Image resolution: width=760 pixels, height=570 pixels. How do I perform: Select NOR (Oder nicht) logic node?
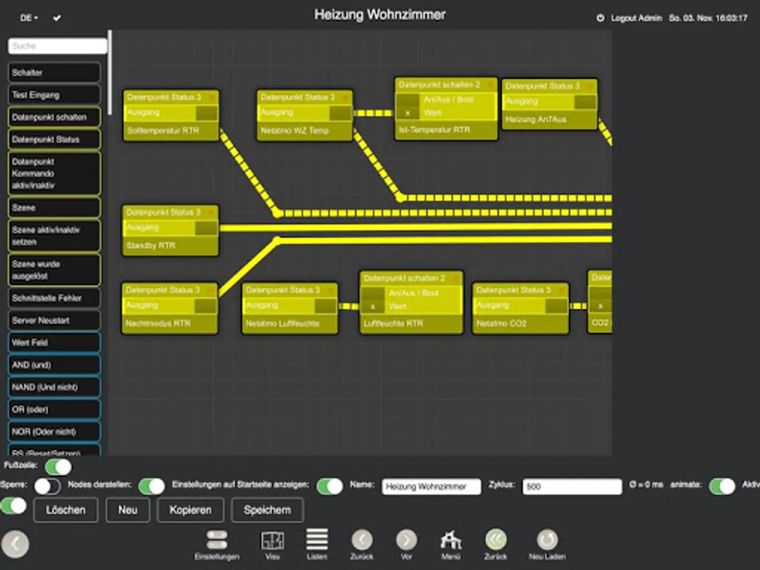(54, 431)
